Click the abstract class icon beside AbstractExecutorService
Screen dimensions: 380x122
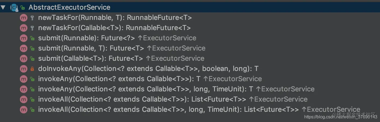14,8
